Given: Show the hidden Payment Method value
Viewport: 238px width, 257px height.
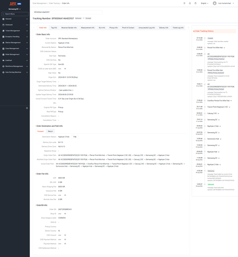Looking at the screenshot, I should point(65,244).
